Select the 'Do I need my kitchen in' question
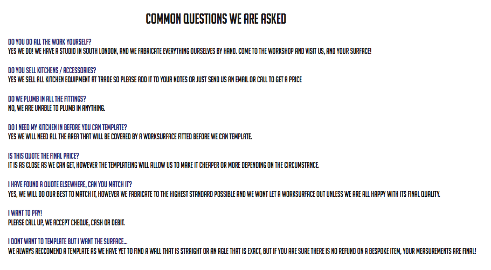The image size is (491, 270). point(67,127)
